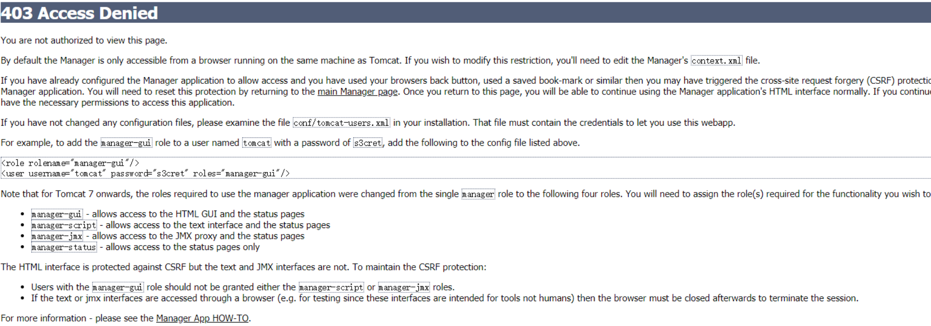
Task: Open the main Manager page link
Action: (357, 92)
